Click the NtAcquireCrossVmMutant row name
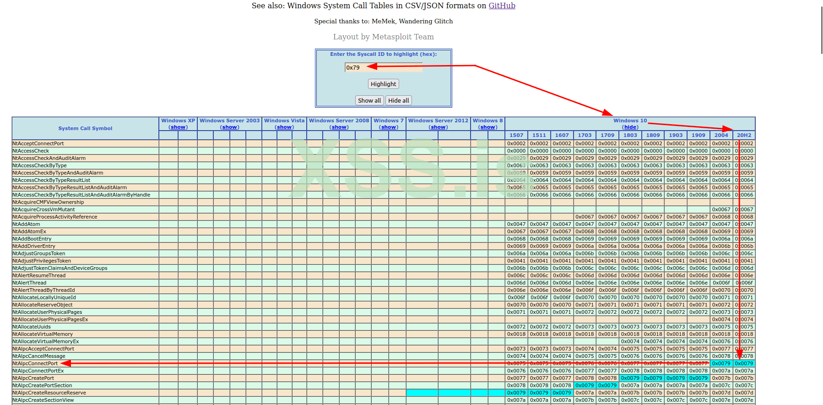This screenshot has height=405, width=823. coord(43,209)
